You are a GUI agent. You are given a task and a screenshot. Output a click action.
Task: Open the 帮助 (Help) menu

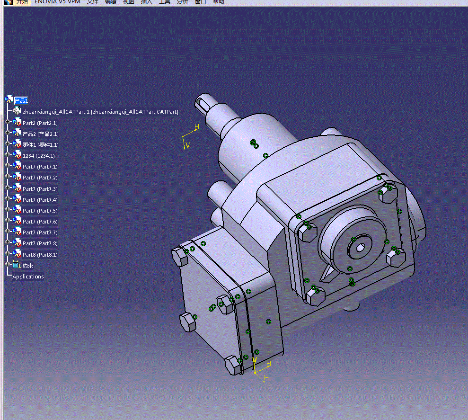(219, 2)
